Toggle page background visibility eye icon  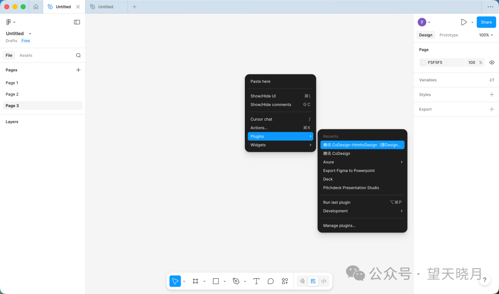point(492,62)
